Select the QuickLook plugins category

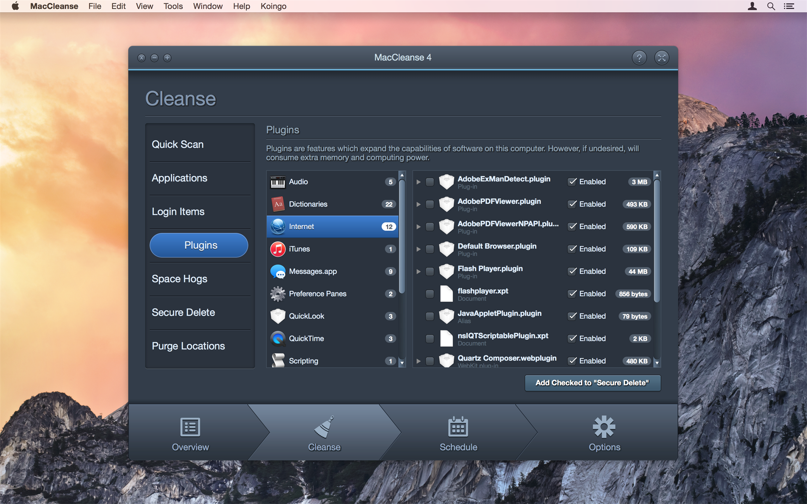331,315
